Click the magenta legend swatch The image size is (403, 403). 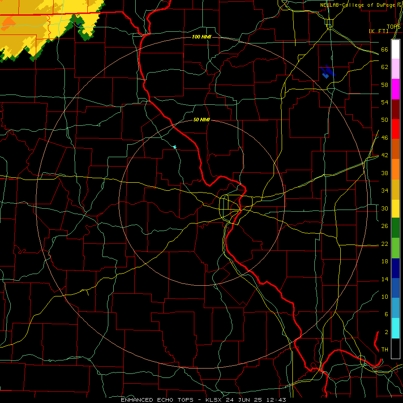395,89
